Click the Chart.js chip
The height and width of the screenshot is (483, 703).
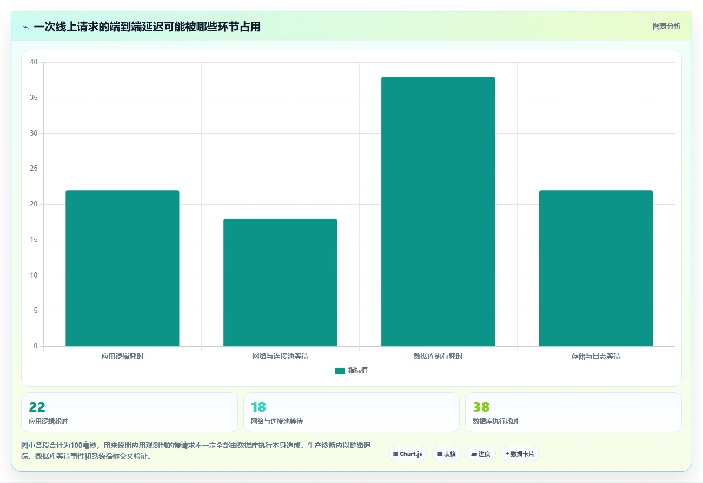click(407, 454)
